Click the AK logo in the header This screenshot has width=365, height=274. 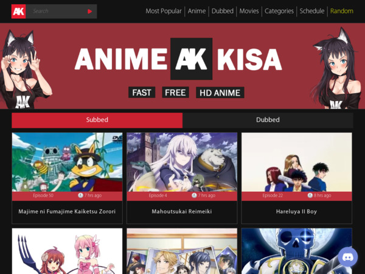18,11
